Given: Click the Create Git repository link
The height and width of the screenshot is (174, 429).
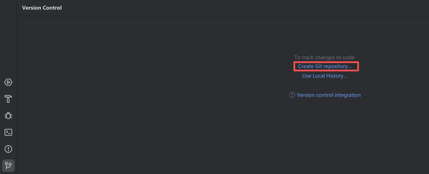Looking at the screenshot, I should coord(325,66).
